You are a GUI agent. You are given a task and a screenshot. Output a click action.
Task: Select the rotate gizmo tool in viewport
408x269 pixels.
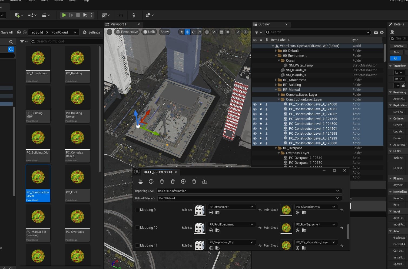[x=194, y=32]
